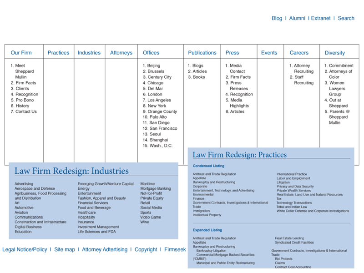Open the Practices column heading
The image size is (364, 273).
pyautogui.click(x=59, y=53)
